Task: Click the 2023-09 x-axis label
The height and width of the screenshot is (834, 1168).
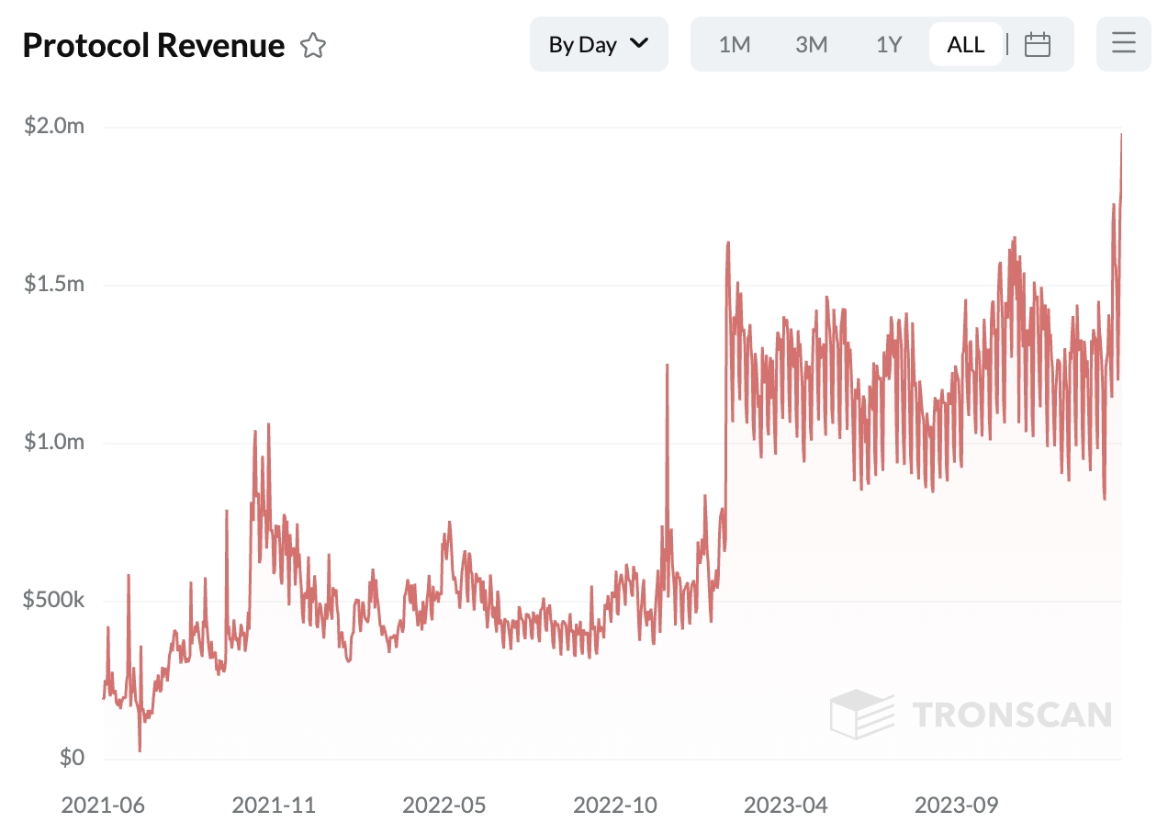Action: tap(957, 806)
